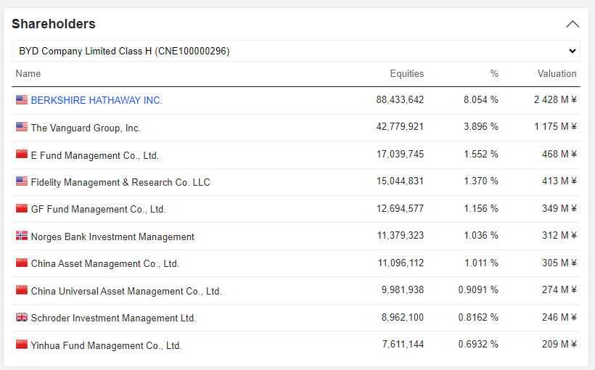595x370 pixels.
Task: Click the 8.054 % percentage cell
Action: tap(481, 100)
